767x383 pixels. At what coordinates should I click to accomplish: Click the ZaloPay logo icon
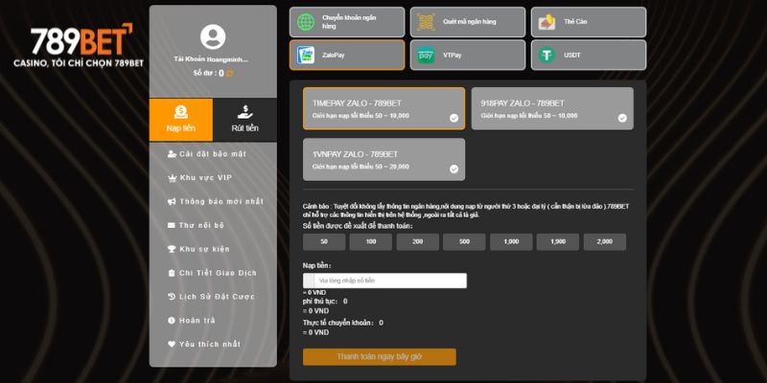pos(306,56)
